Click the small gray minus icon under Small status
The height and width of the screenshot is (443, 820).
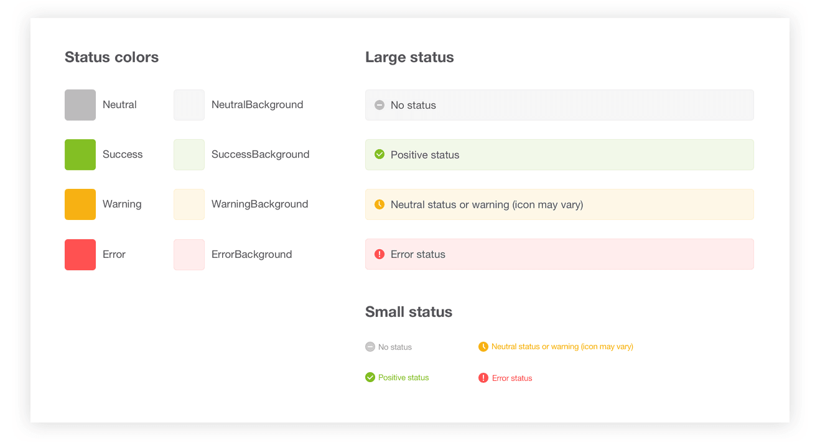370,347
